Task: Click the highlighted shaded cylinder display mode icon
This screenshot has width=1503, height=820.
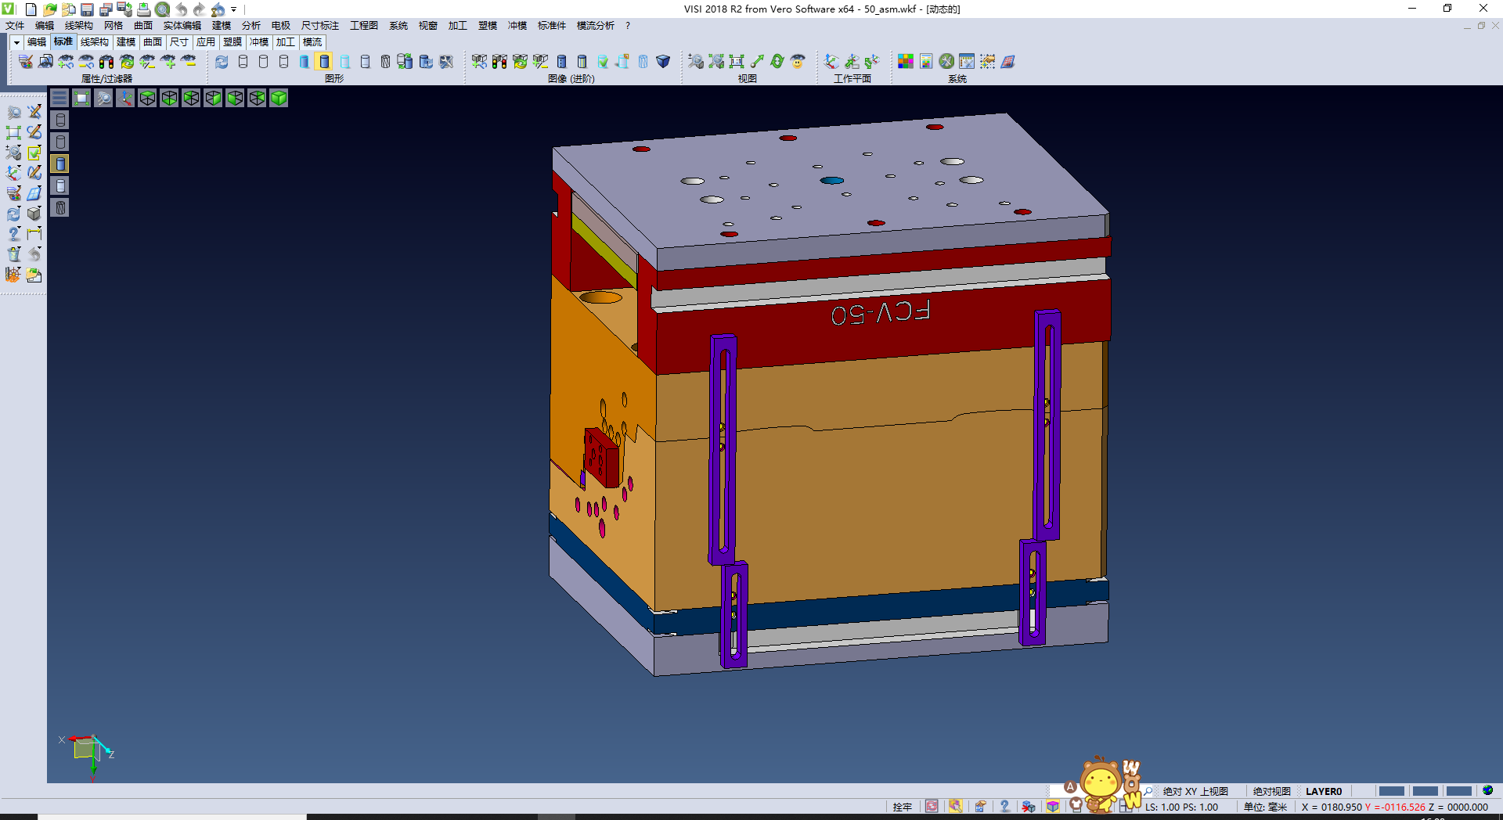Action: point(325,62)
